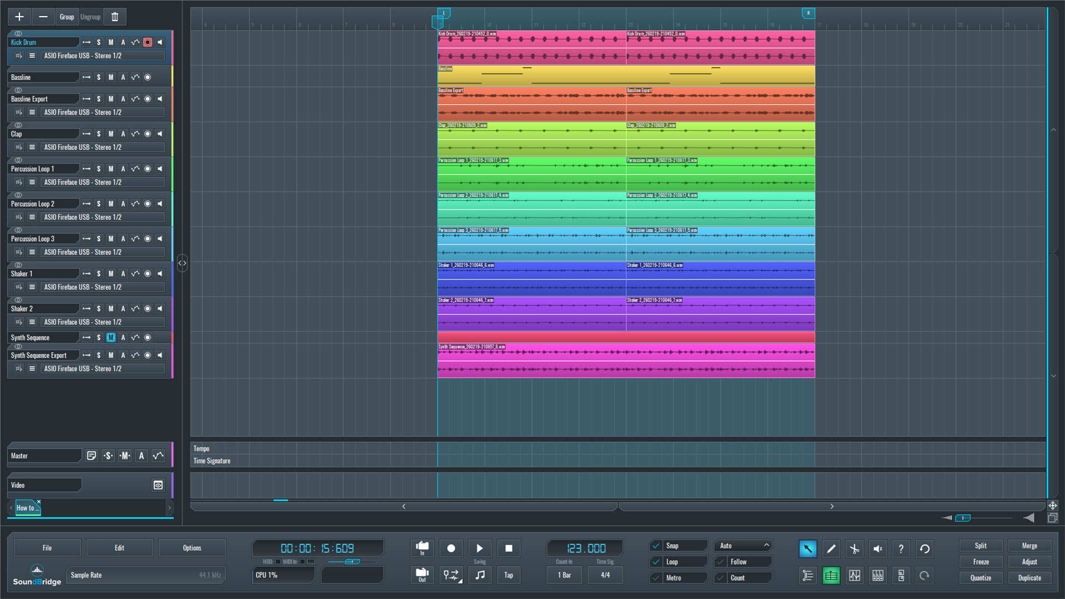Enable the Count checkbox
The width and height of the screenshot is (1065, 599).
tap(721, 578)
